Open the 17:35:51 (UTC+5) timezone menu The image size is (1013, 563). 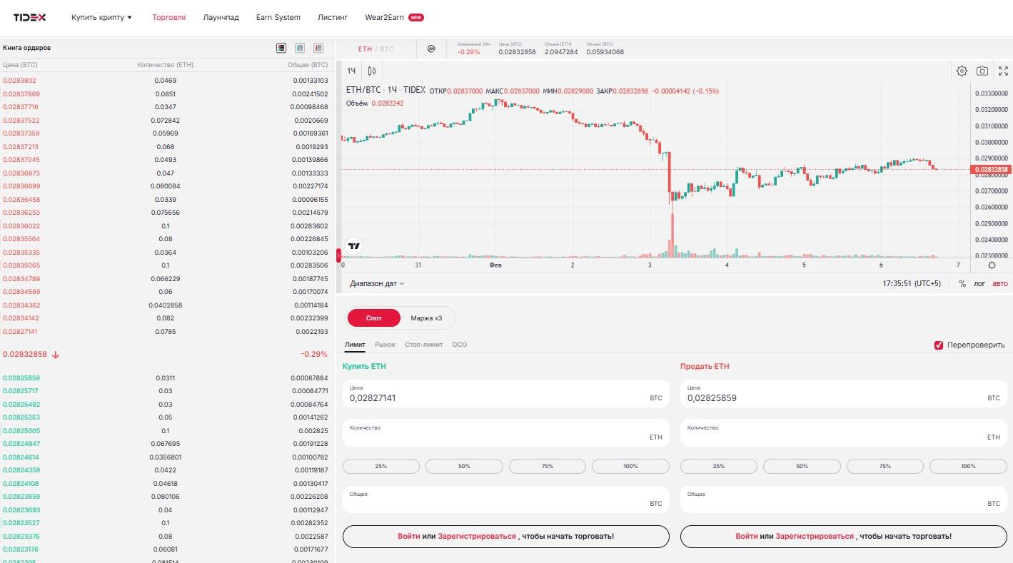(912, 283)
